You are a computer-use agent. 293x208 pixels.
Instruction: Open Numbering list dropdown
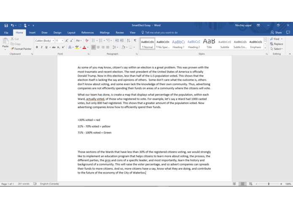pyautogui.click(x=104, y=41)
